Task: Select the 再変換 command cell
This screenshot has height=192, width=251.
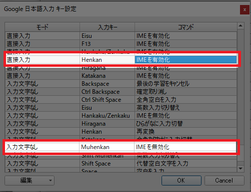Action: [x=185, y=132]
